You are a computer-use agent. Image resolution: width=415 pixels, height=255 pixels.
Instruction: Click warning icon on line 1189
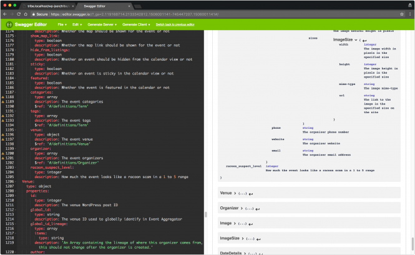click(3, 102)
